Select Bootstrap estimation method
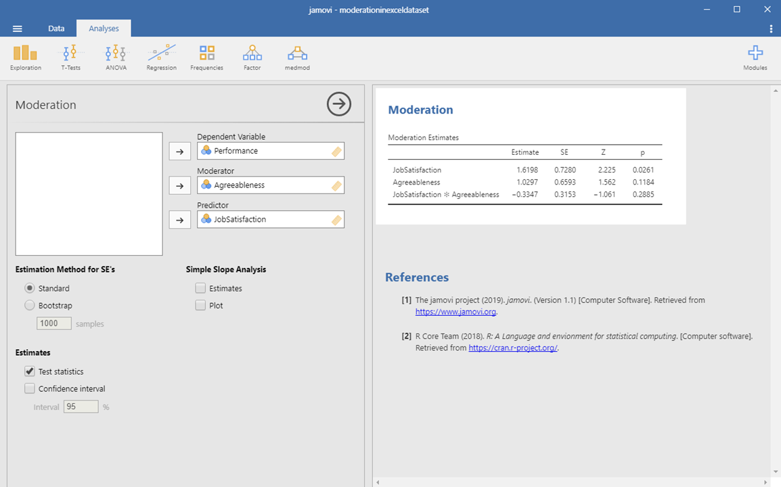 (30, 306)
